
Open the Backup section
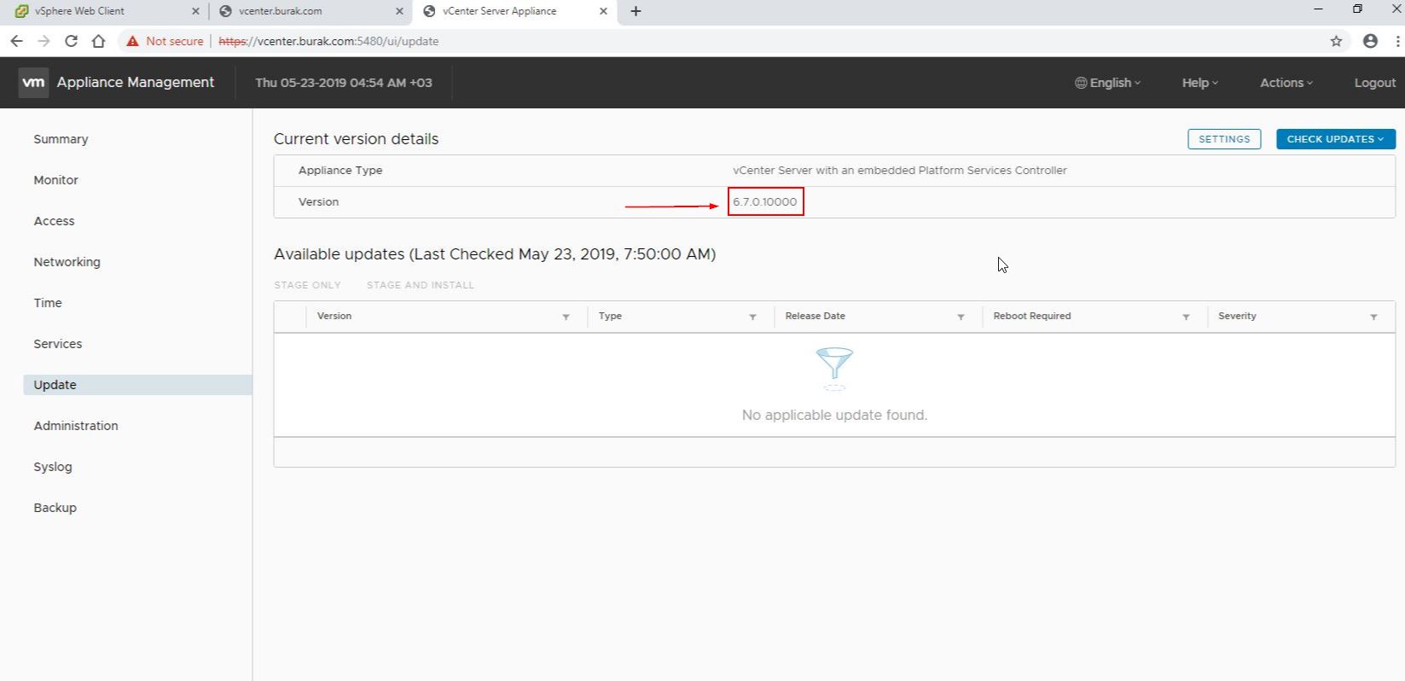55,508
